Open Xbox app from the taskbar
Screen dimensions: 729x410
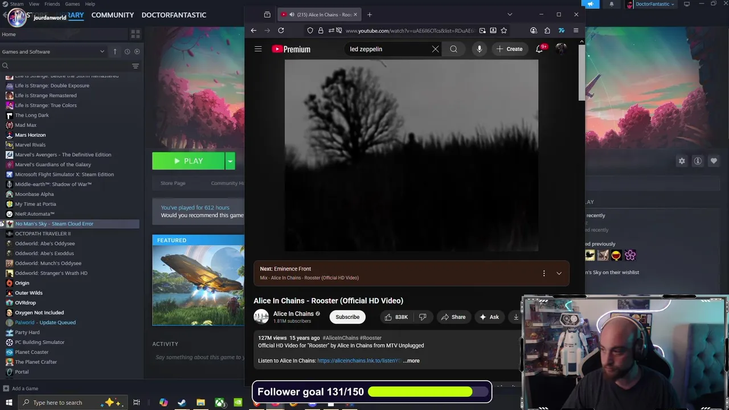pyautogui.click(x=219, y=403)
